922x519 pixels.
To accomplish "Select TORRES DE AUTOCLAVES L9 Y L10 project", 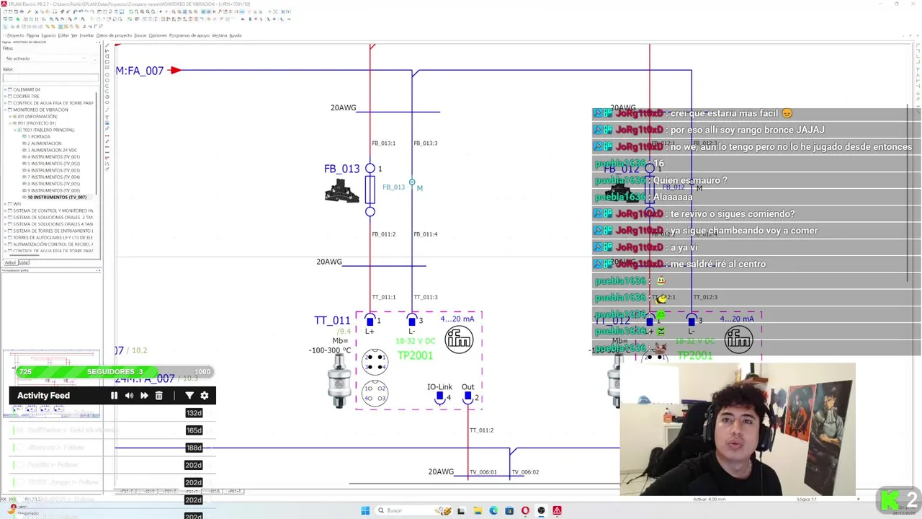I will [x=53, y=237].
